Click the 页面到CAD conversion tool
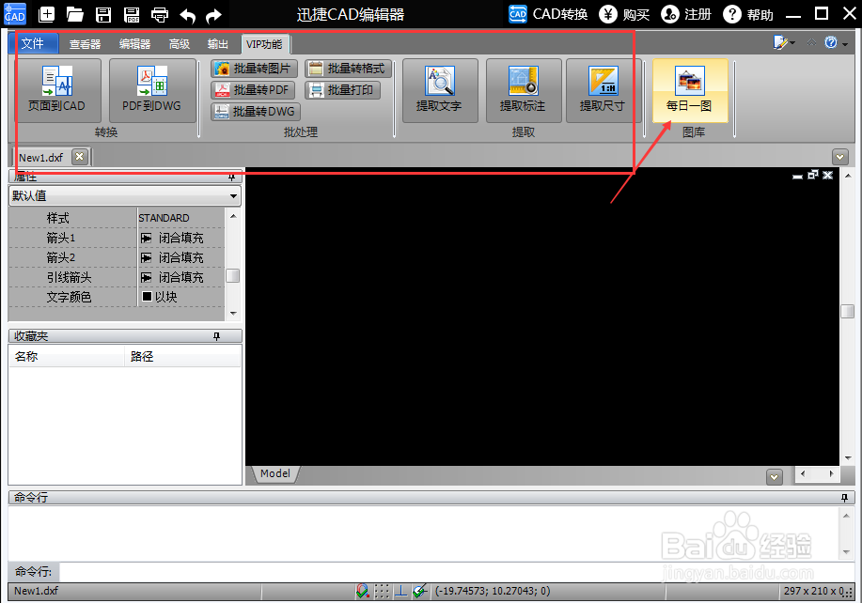The width and height of the screenshot is (862, 603). [57, 90]
